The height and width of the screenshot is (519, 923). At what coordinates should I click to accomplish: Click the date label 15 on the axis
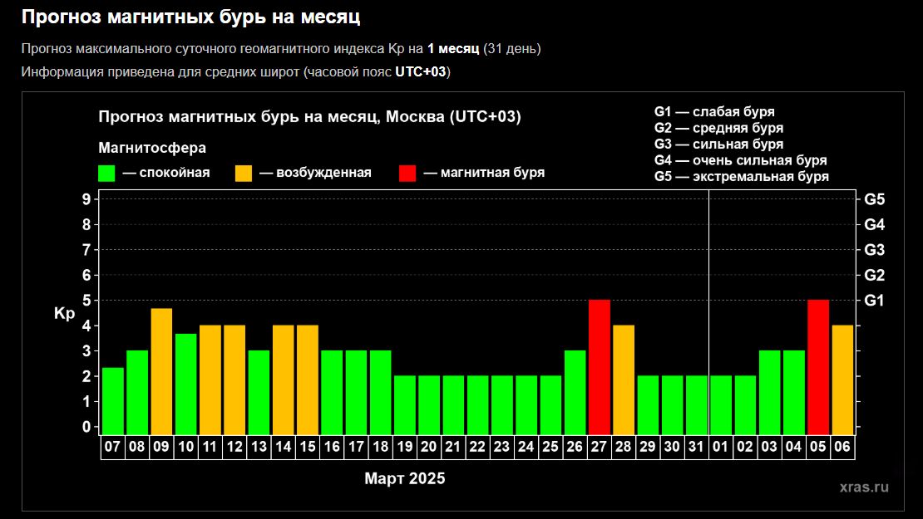(308, 447)
